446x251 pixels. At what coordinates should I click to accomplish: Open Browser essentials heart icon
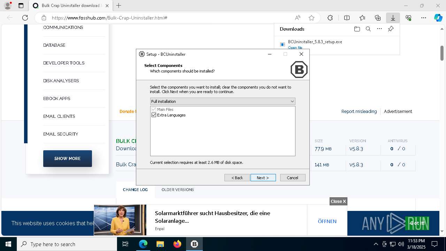tap(408, 18)
